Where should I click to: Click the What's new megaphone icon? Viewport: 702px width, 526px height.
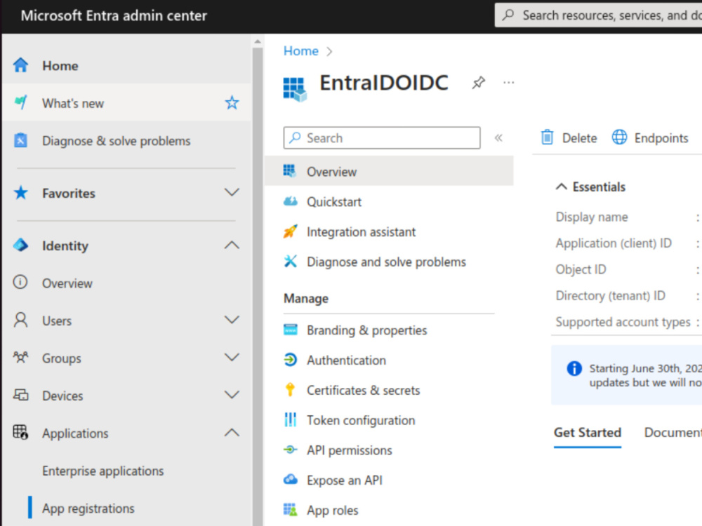point(20,102)
